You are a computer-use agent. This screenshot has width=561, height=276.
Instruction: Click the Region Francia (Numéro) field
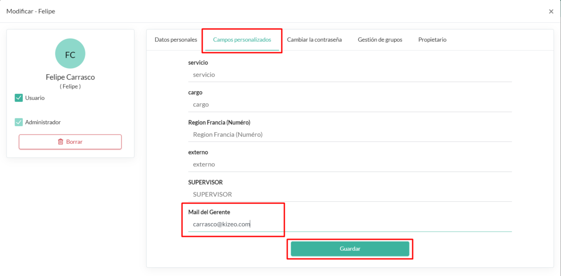click(350, 134)
